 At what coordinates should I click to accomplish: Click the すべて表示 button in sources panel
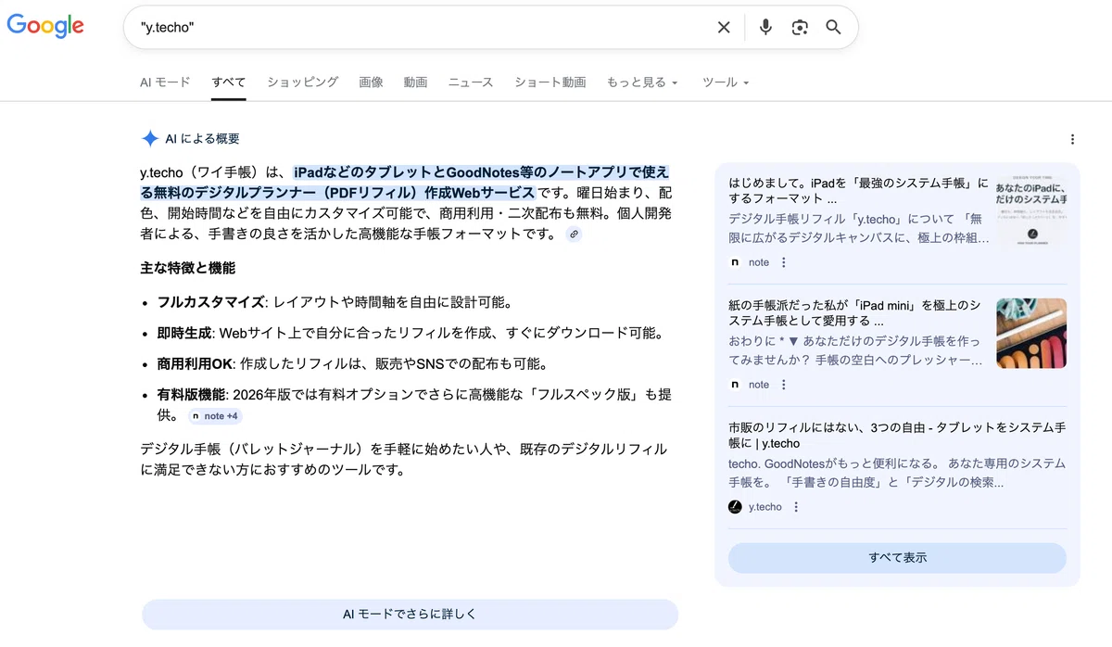click(x=897, y=558)
